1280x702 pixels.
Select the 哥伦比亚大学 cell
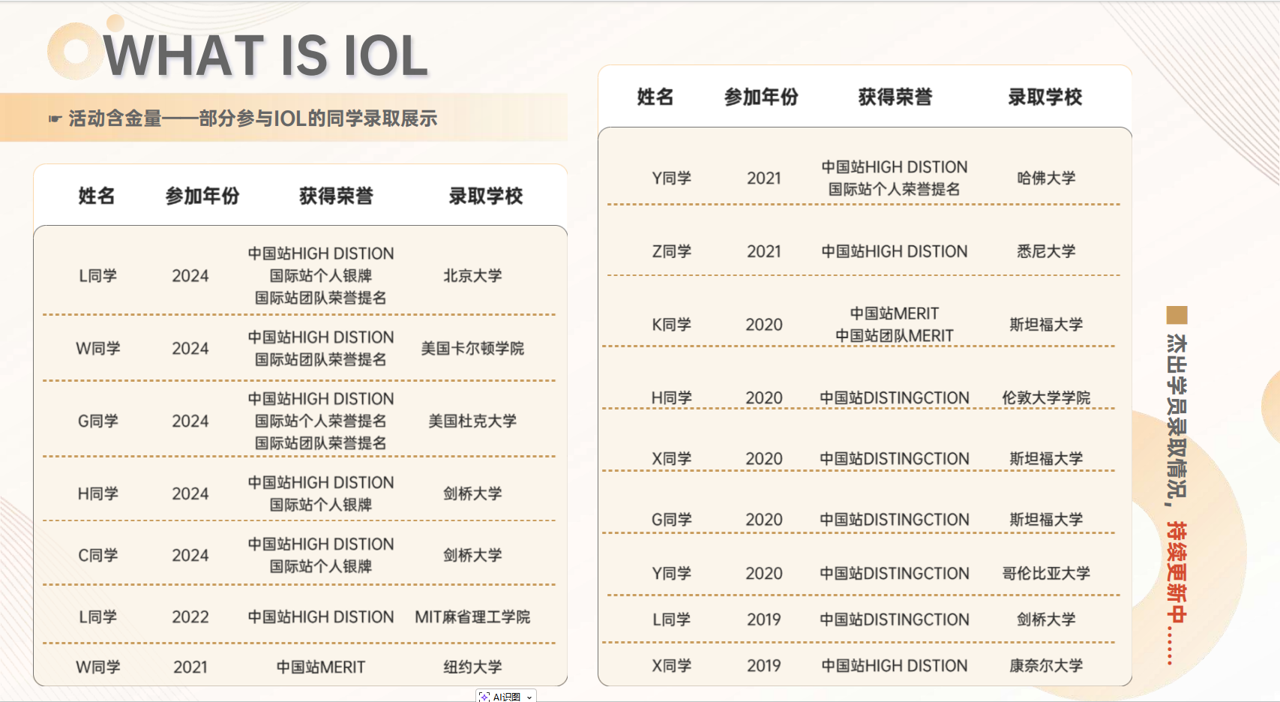tap(1045, 573)
